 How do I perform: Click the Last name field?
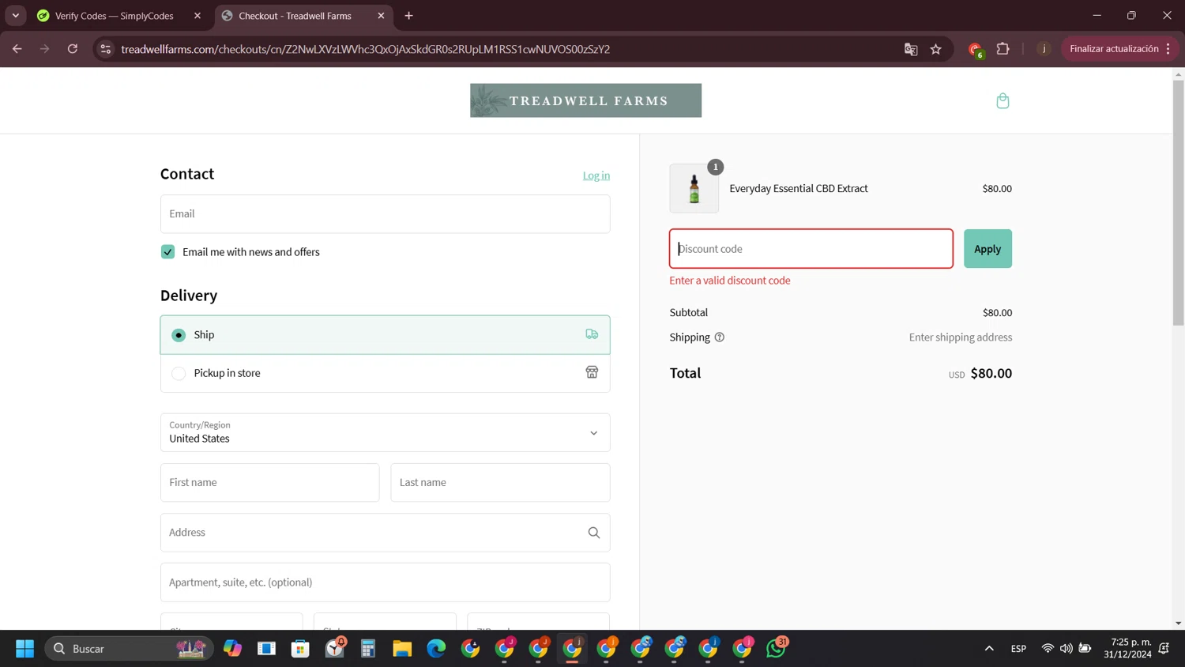[501, 483]
